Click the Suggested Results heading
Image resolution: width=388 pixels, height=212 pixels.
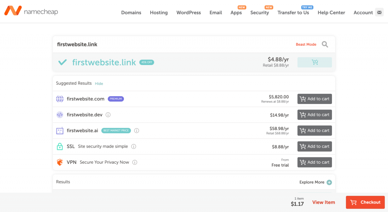click(x=74, y=83)
